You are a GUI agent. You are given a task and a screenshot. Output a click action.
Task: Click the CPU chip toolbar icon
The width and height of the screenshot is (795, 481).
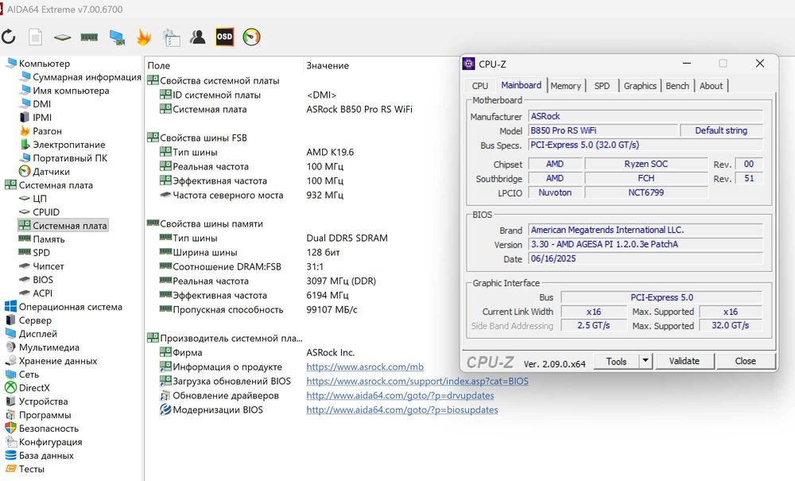pos(62,37)
